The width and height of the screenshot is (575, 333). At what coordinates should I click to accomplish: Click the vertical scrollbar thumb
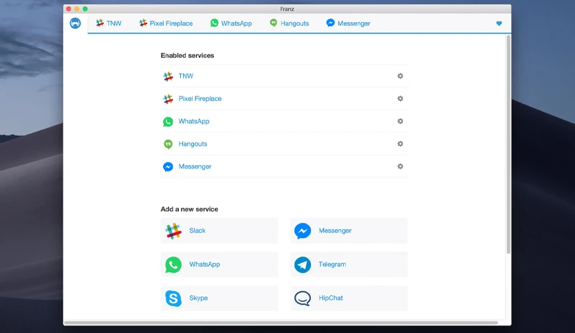[508, 144]
